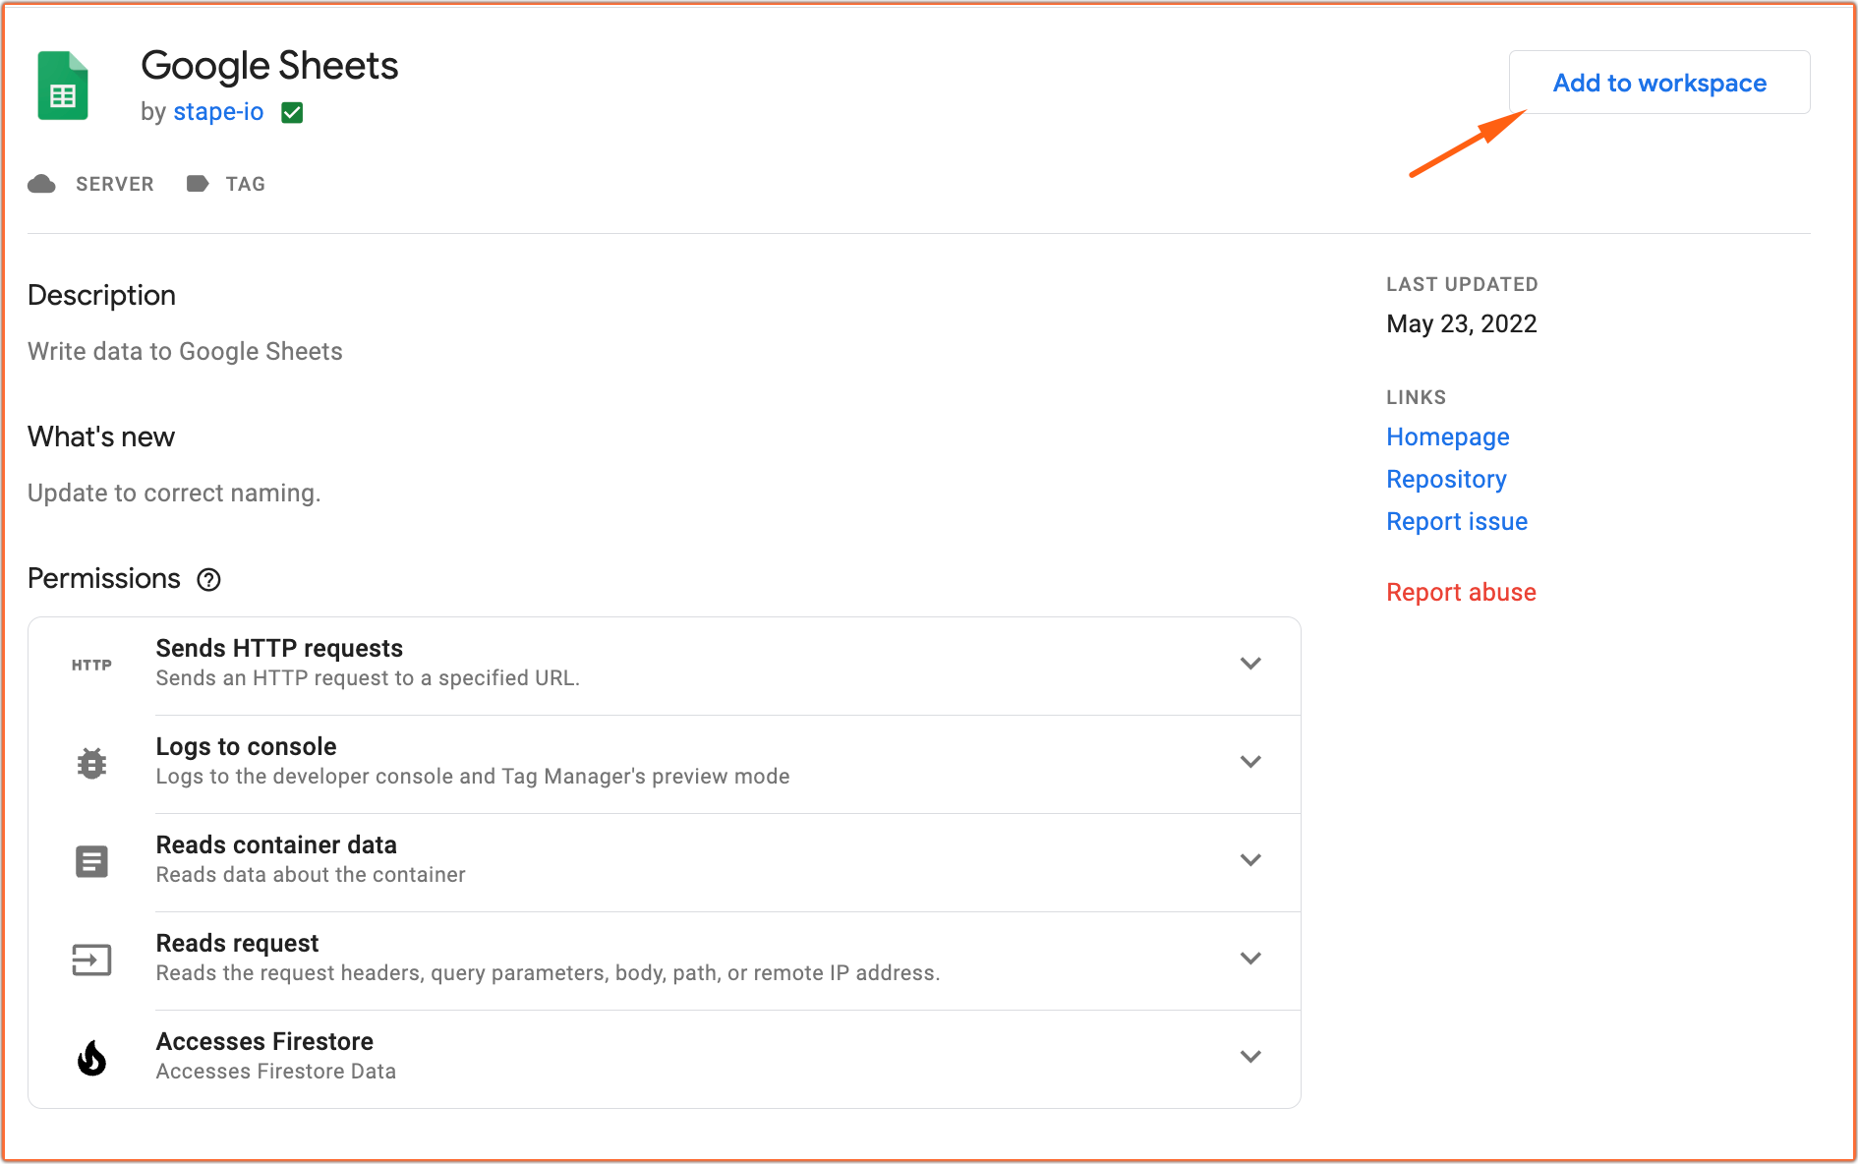Click 'Sends an HTTP request to a specified URL.'
1858x1164 pixels.
368,678
